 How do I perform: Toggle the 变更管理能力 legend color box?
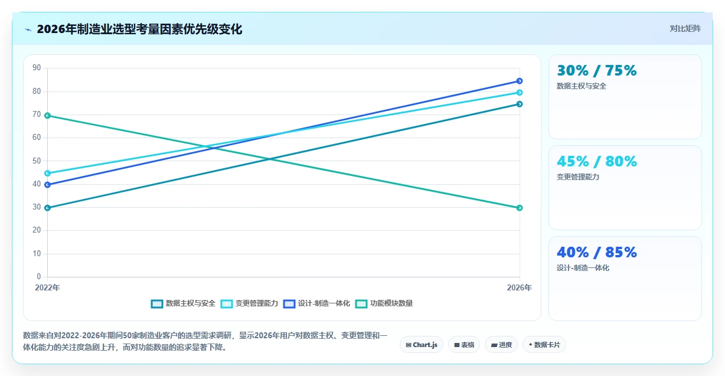tap(226, 303)
